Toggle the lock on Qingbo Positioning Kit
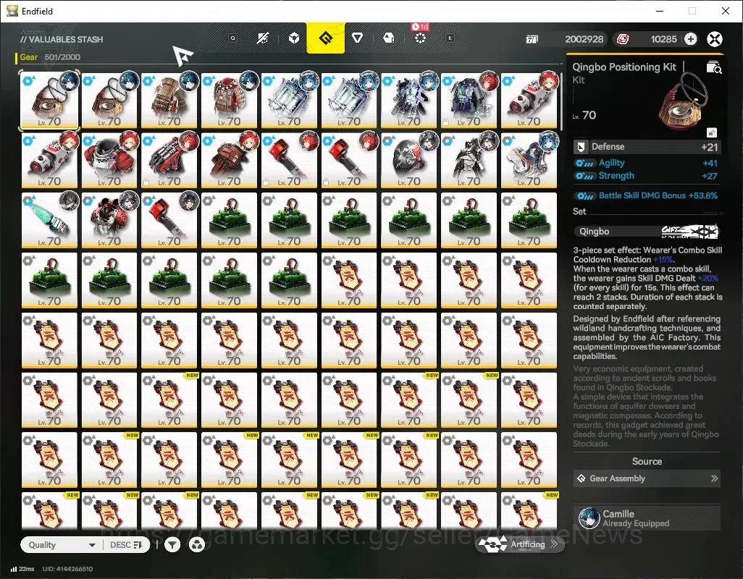 pyautogui.click(x=711, y=132)
